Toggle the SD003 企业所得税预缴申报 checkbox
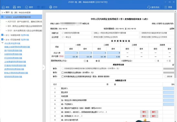 [2, 17]
